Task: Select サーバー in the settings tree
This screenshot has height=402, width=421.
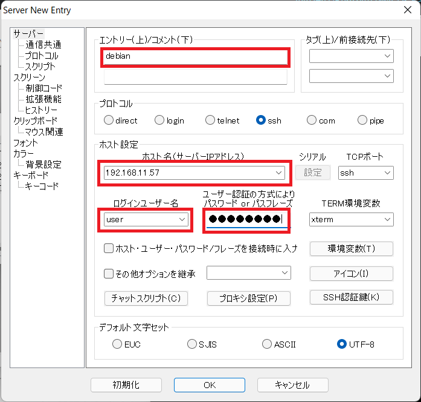Action: (x=28, y=34)
